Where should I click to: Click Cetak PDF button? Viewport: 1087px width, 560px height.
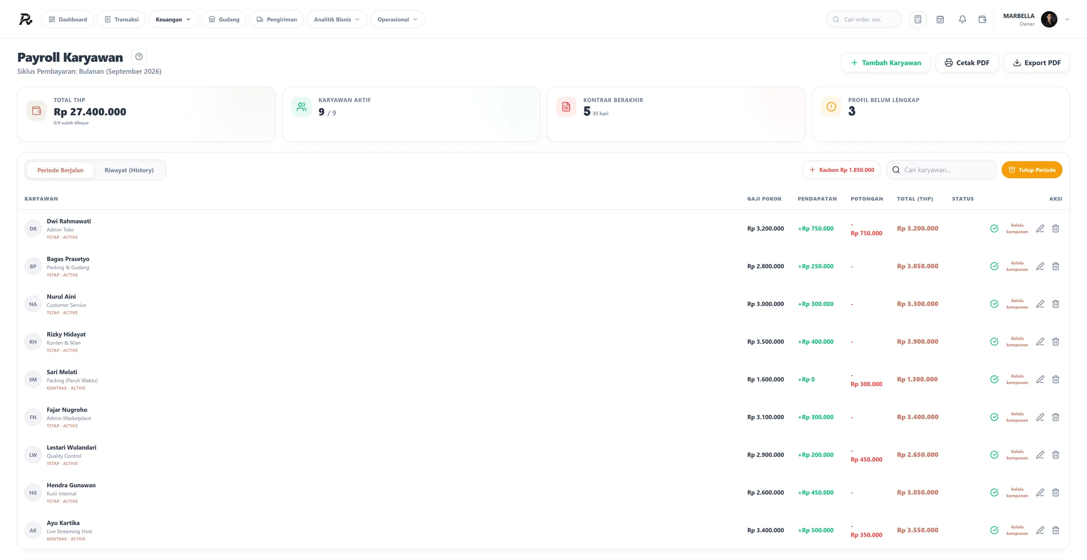967,62
